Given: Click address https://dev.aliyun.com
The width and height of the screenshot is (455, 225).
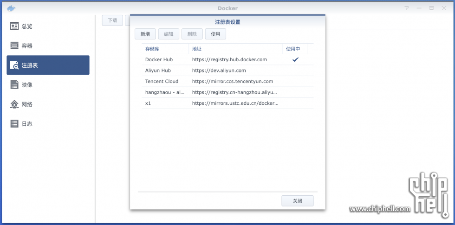Looking at the screenshot, I should click(x=219, y=71).
